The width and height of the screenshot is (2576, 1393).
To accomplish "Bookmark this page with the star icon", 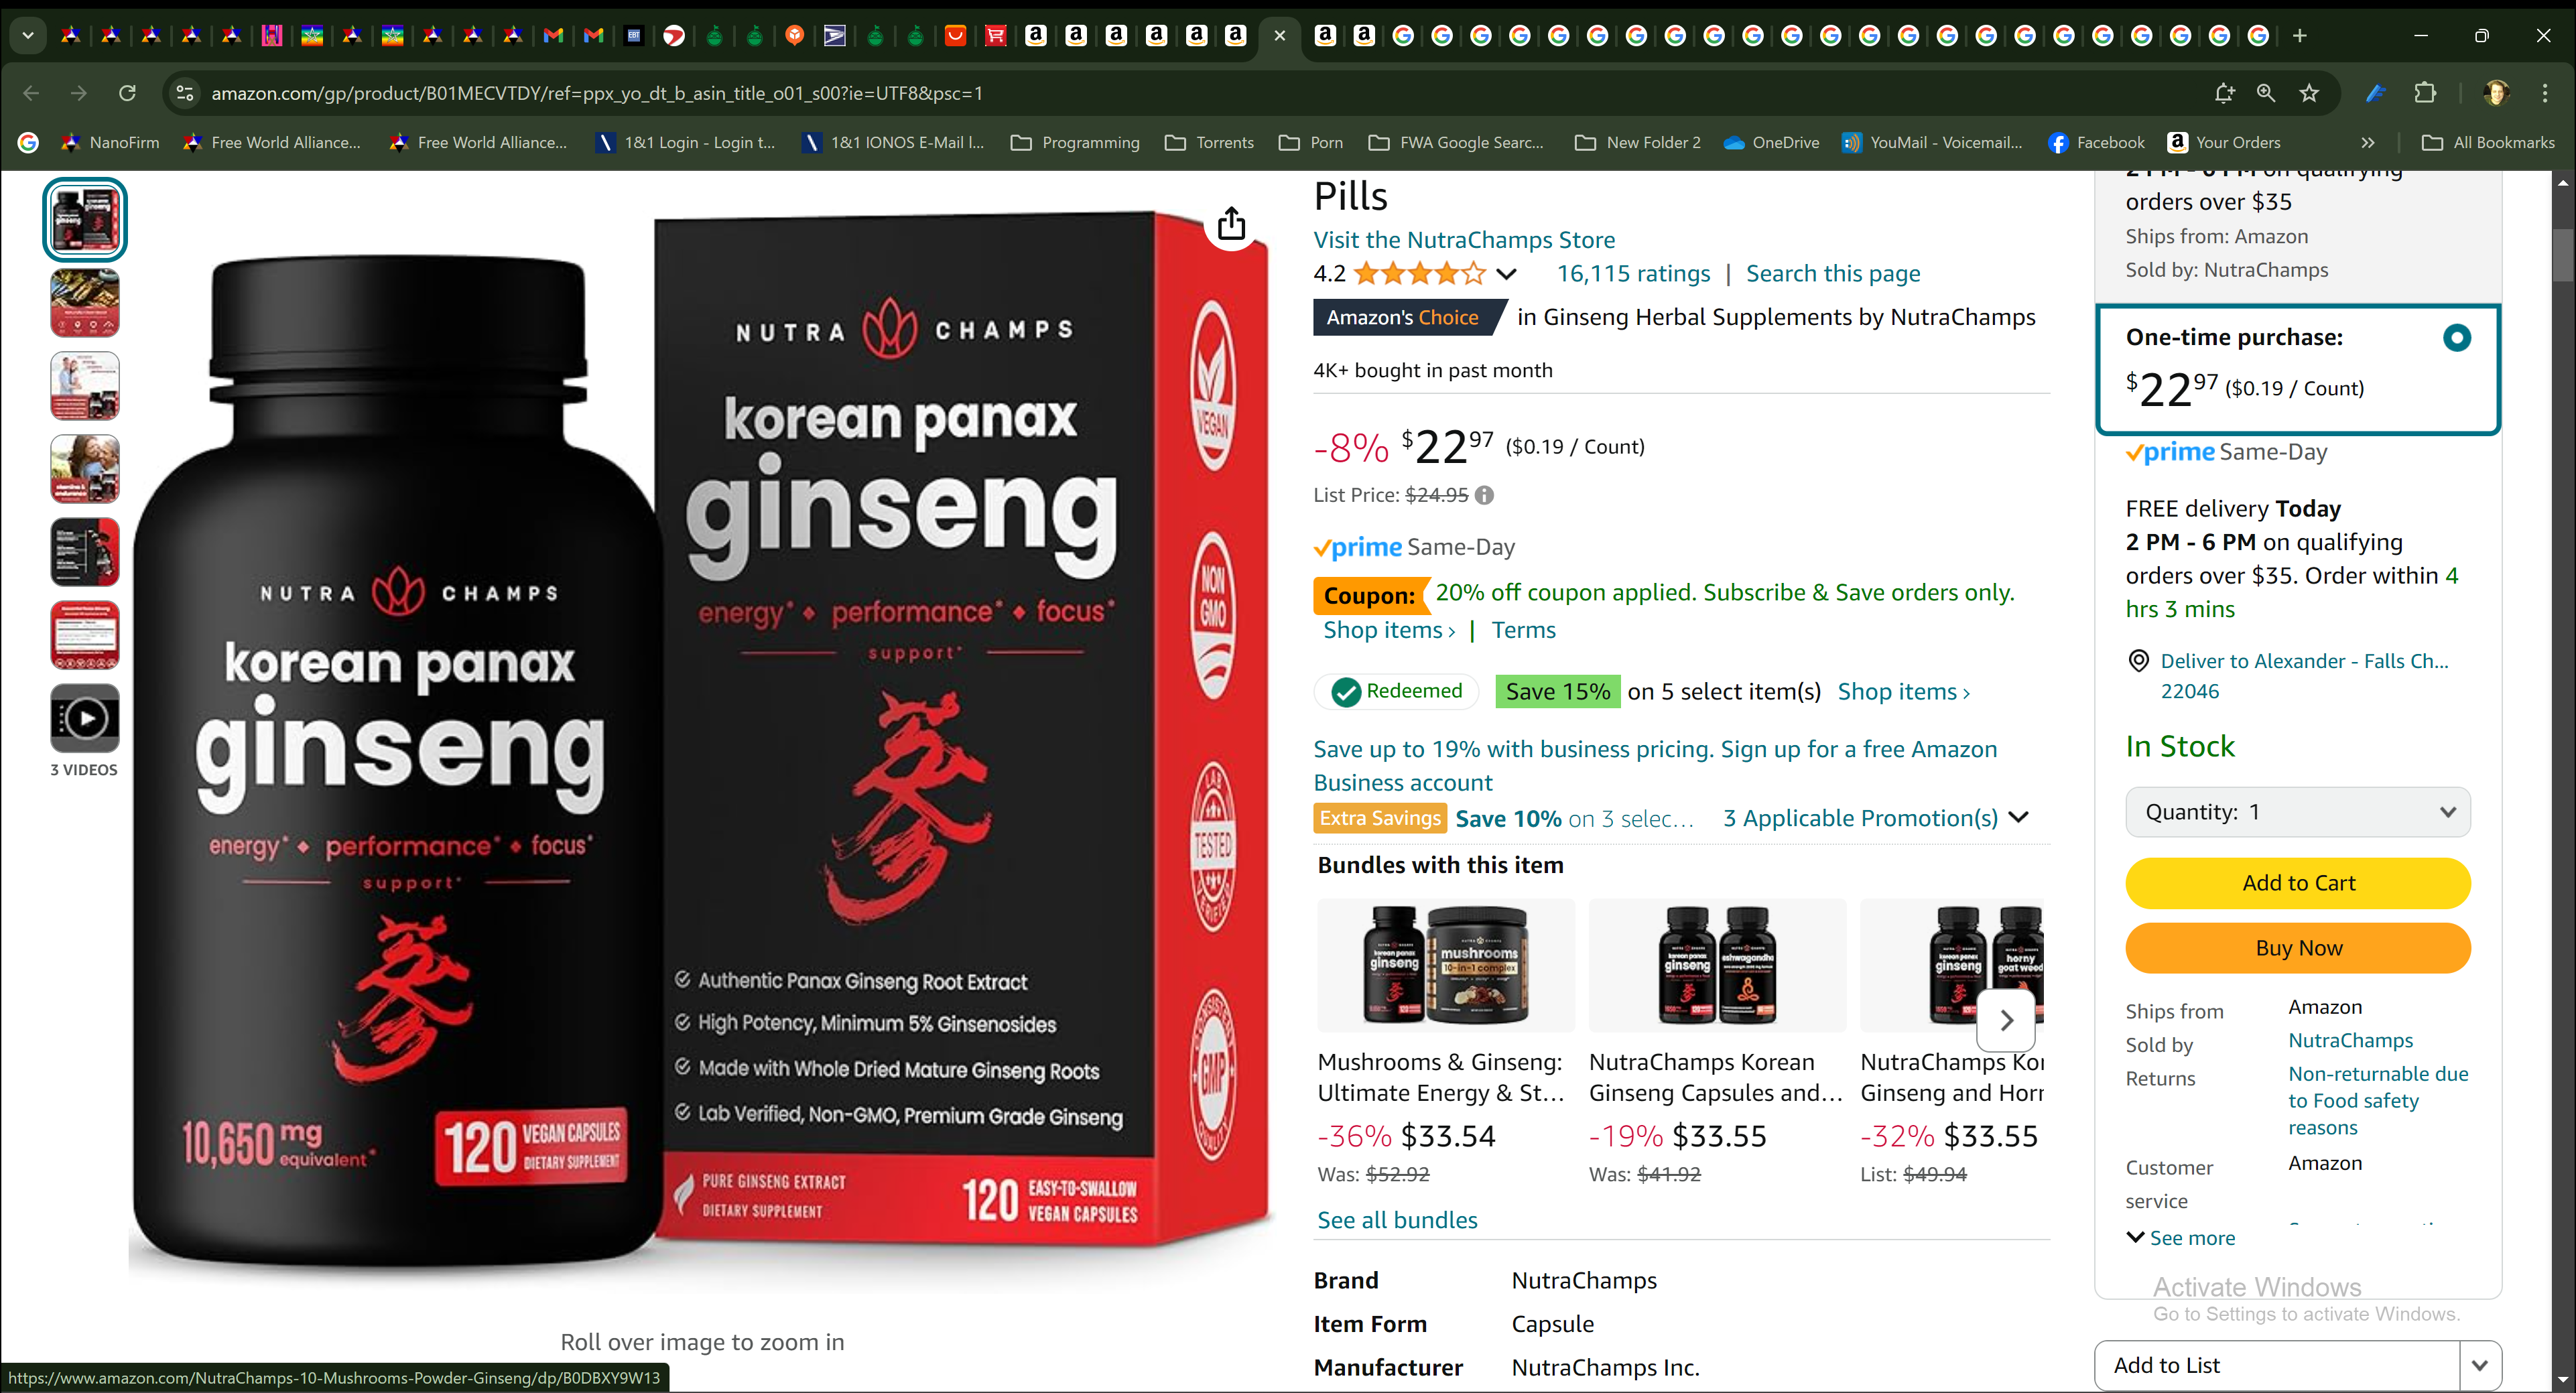I will (2309, 93).
